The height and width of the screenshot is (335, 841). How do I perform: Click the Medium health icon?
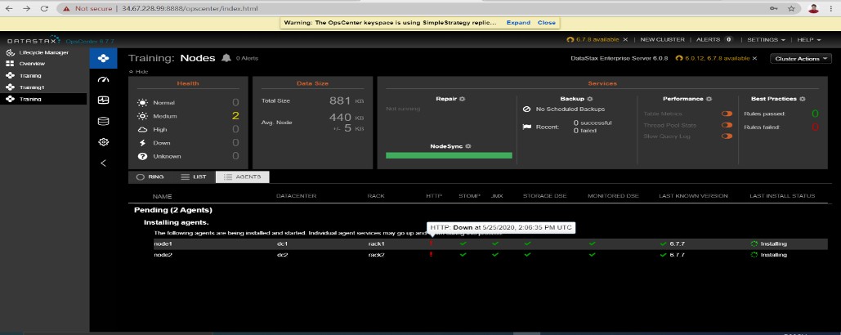pos(143,116)
